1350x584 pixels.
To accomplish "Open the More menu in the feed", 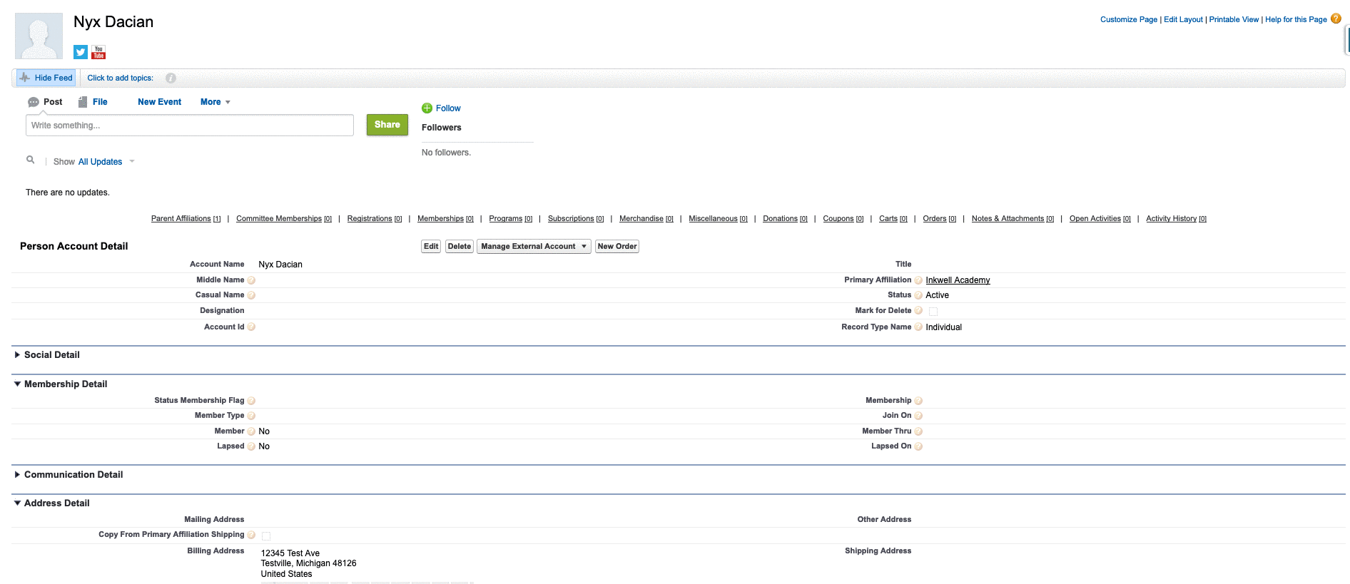I will [x=215, y=102].
